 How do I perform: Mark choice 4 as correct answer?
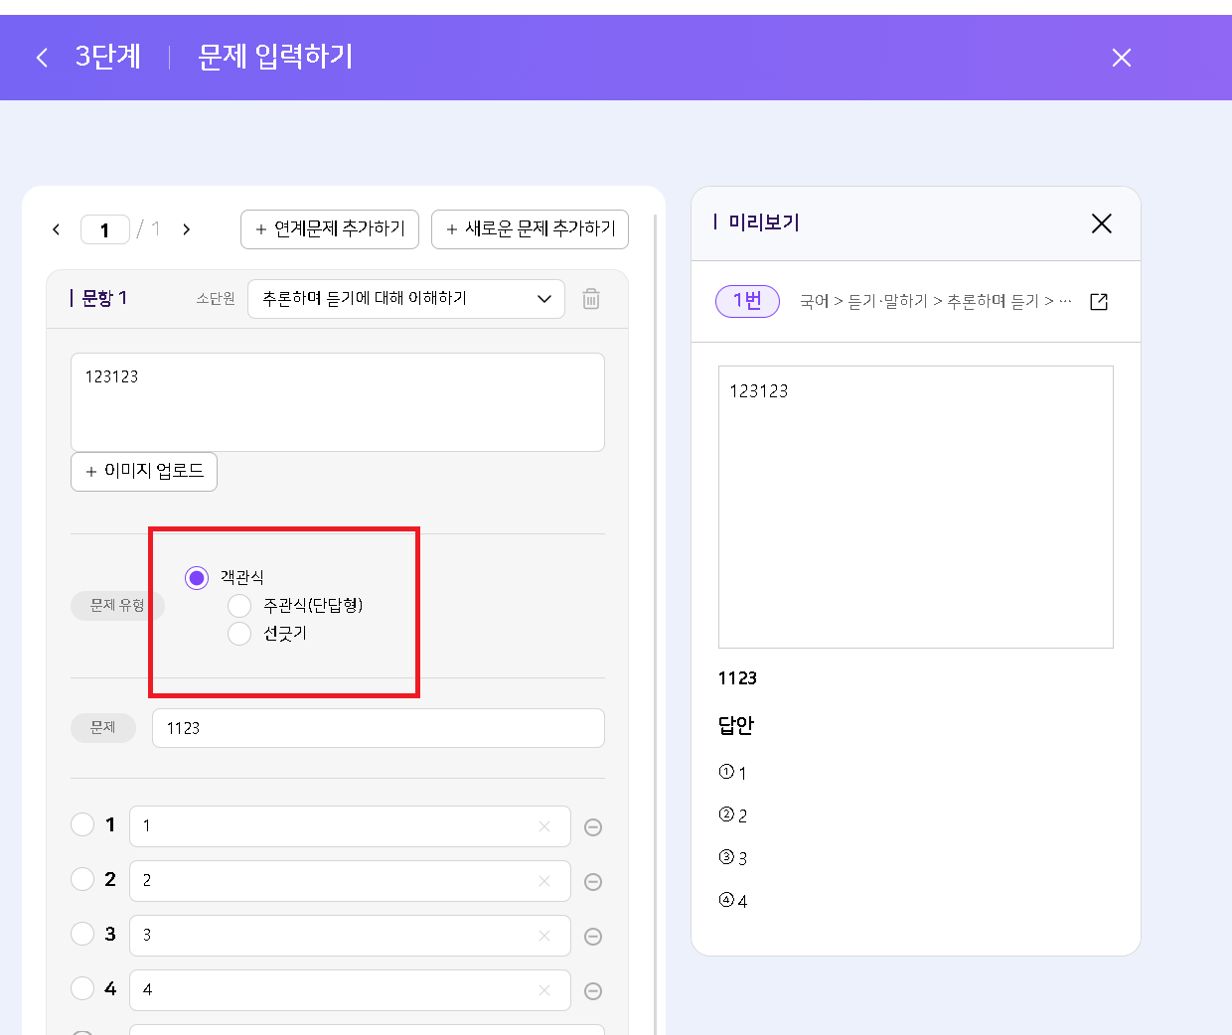(x=82, y=988)
